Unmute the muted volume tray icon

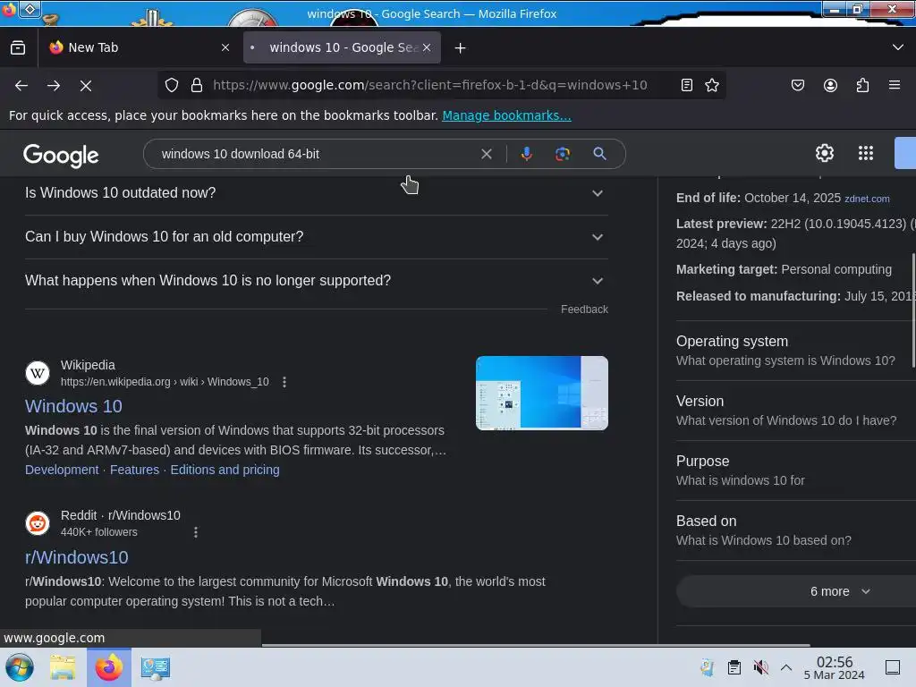760,667
